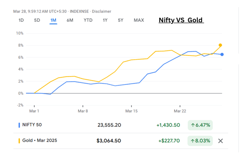Click the 6.47% gain badge
The width and height of the screenshot is (242, 161).
200,125
